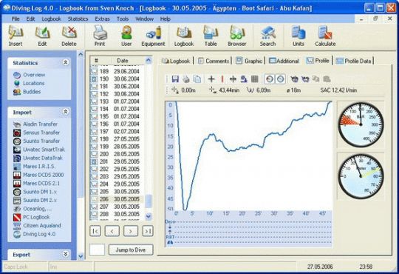Image resolution: width=399 pixels, height=274 pixels.
Task: Click the Mares DCDS 2000 import icon
Action: tap(17, 175)
